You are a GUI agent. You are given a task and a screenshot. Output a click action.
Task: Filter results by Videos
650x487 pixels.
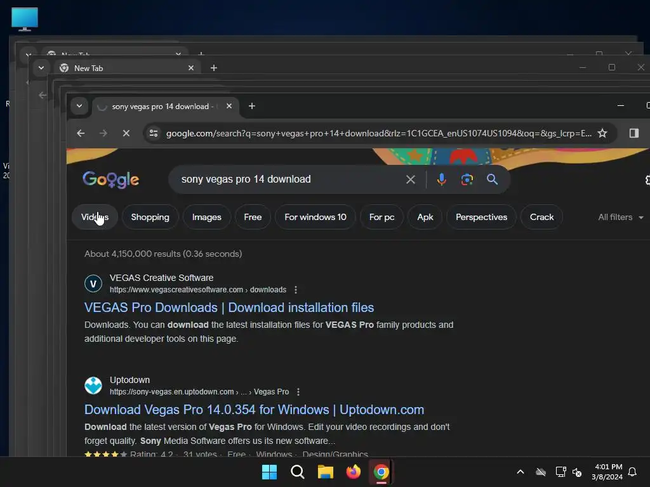click(95, 217)
